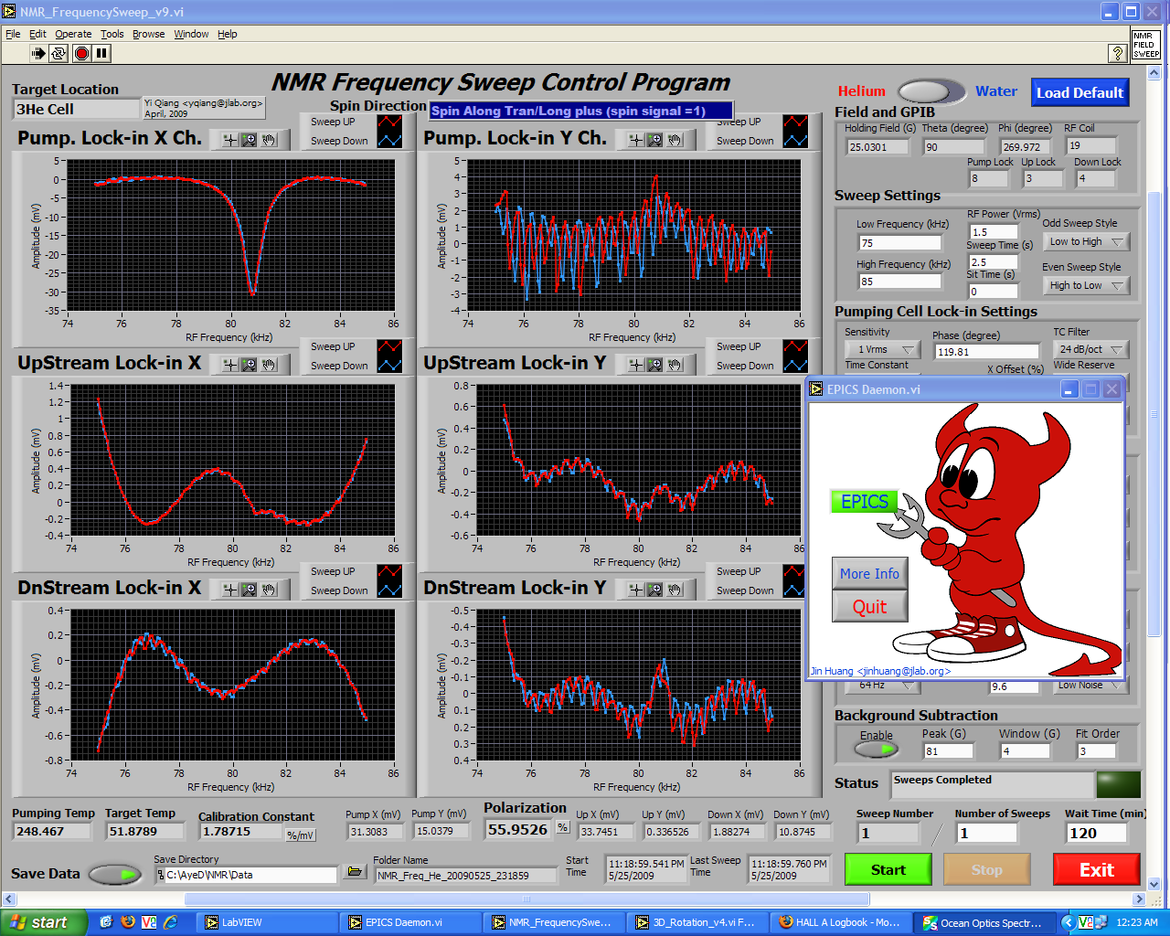Screen dimensions: 1170x936
Task: Click the blue Sweep Down swatch on Pump. Lock-in Y
Action: [x=795, y=141]
